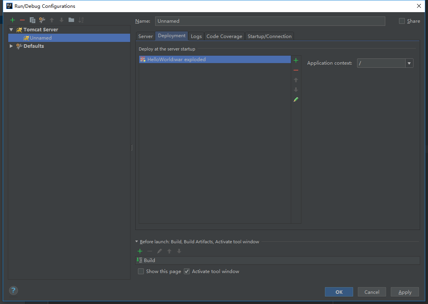Add new configuration with green plus

tap(13, 20)
